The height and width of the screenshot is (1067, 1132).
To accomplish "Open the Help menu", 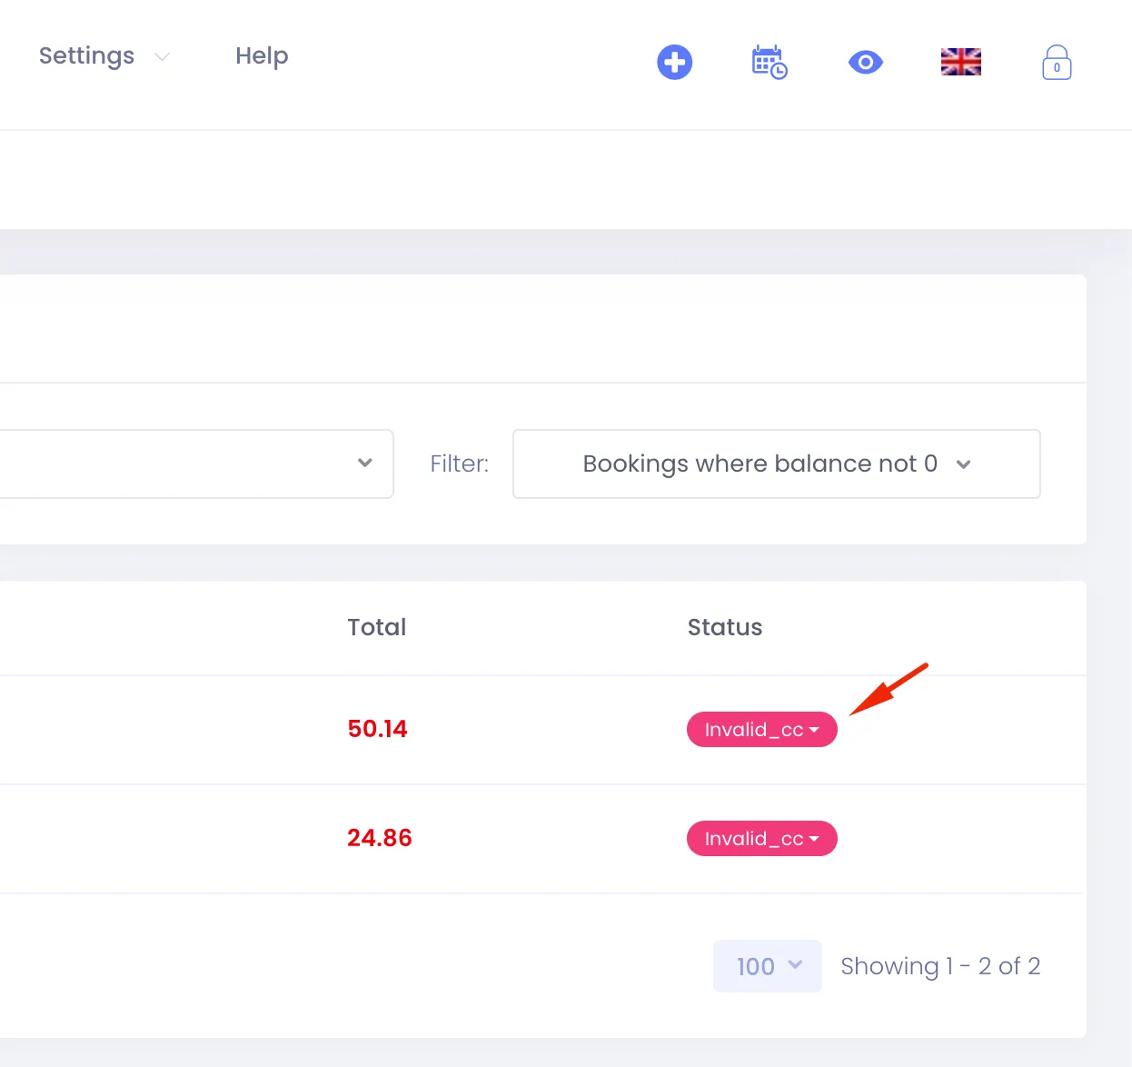I will [x=262, y=56].
